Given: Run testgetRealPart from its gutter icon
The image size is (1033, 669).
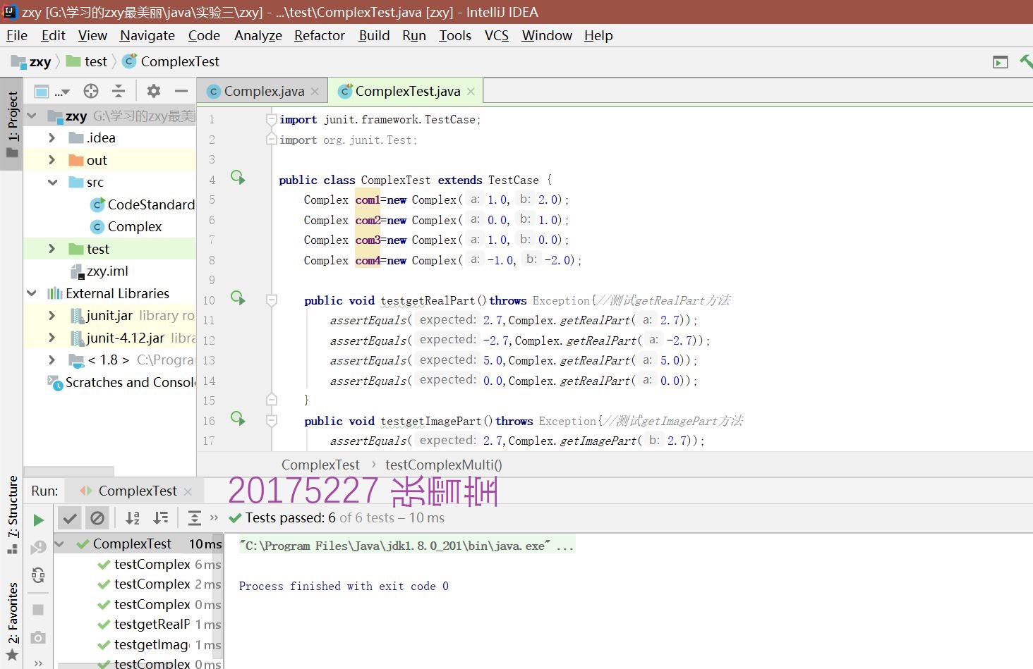Looking at the screenshot, I should click(x=238, y=297).
